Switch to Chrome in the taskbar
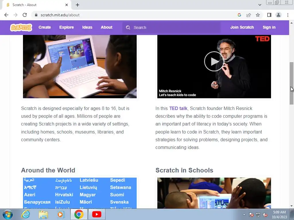This screenshot has width=294, height=220. point(79,214)
